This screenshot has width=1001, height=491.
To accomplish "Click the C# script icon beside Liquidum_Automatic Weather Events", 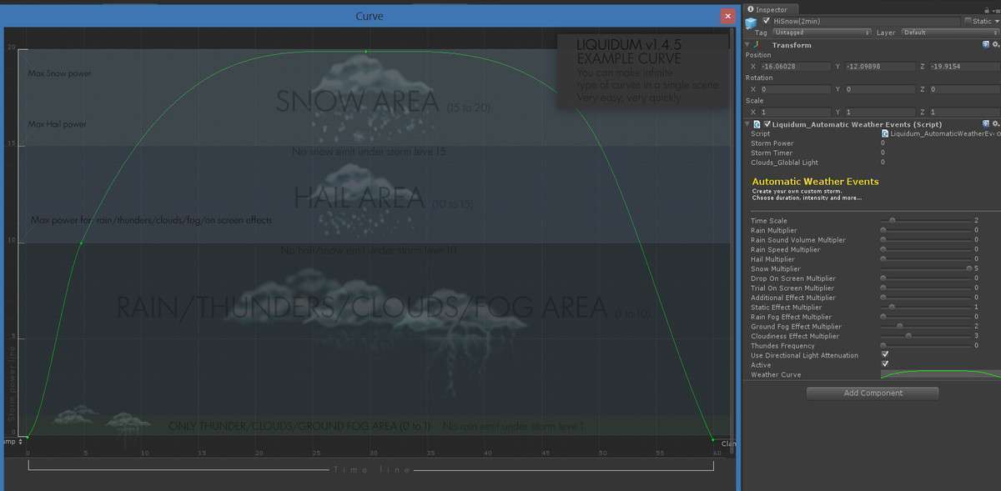I will point(757,124).
